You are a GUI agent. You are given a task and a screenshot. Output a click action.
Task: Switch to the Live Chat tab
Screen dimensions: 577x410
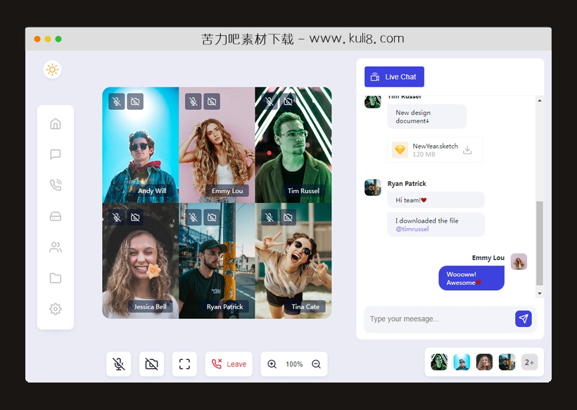tap(394, 77)
